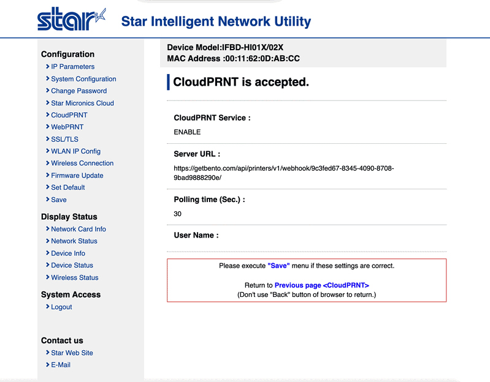Screen dimensions: 490x382
Task: Click chevron next to E-Mail
Action: (47, 364)
